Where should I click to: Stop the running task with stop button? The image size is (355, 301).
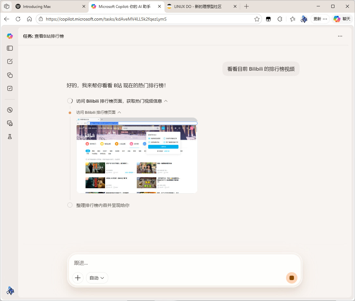coord(292,278)
